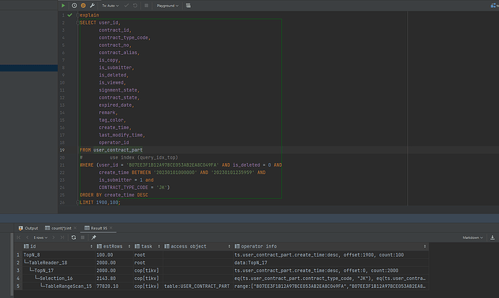Click the orange P parameters icon
Screen dimensions: 499x298
[83, 5]
